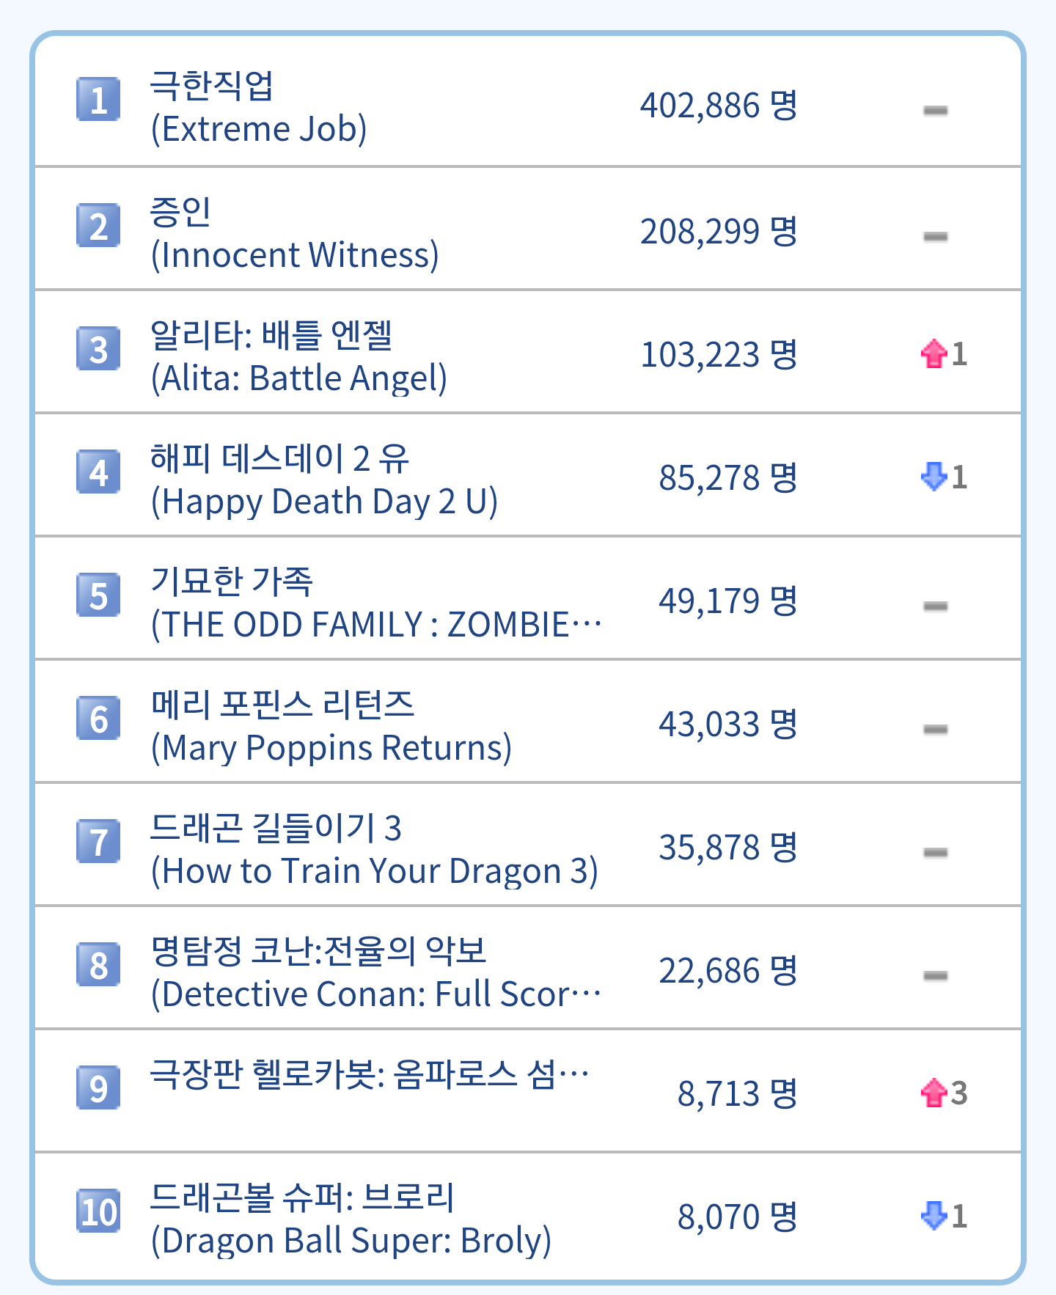
Task: Open the Extreme Job movie title
Action: pos(258,107)
